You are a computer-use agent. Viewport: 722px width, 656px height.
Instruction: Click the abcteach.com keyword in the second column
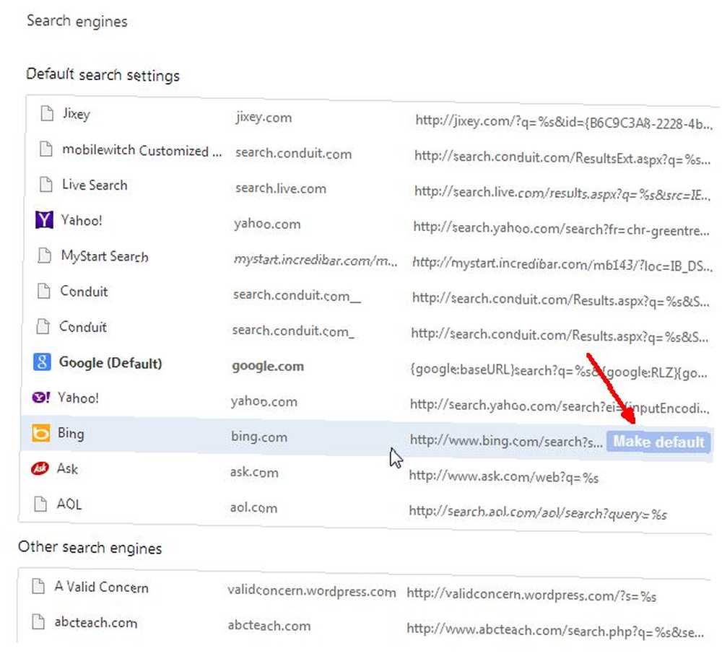click(269, 626)
